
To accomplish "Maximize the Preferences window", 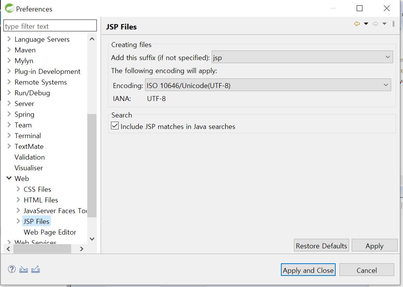I will pyautogui.click(x=360, y=8).
